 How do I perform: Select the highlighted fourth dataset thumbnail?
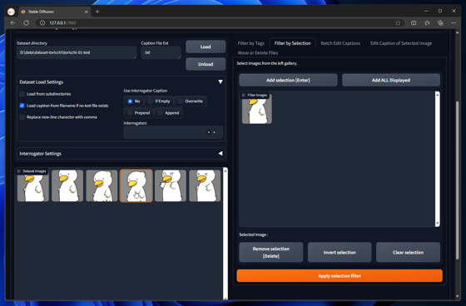[x=136, y=186]
